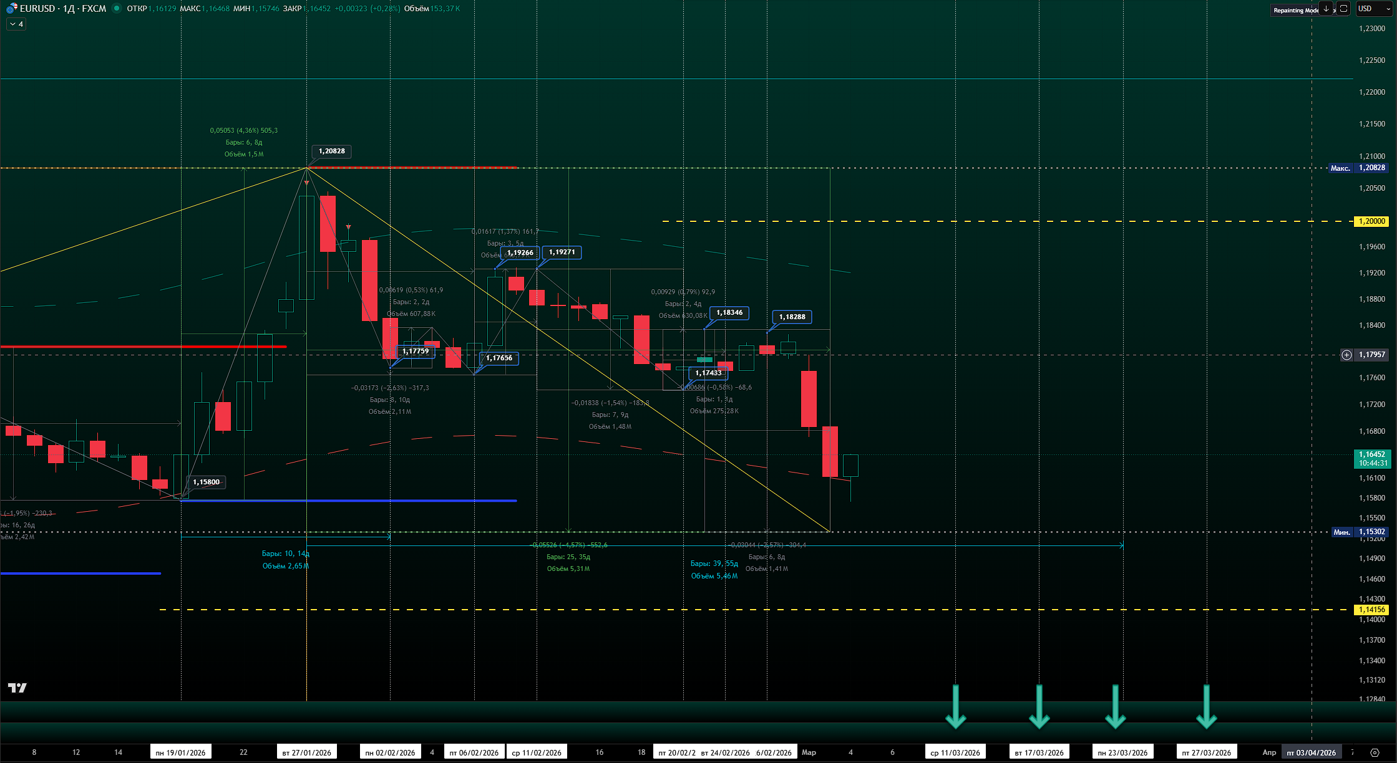
Task: Click the 23/03/2026 date marker on time axis
Action: 1122,752
